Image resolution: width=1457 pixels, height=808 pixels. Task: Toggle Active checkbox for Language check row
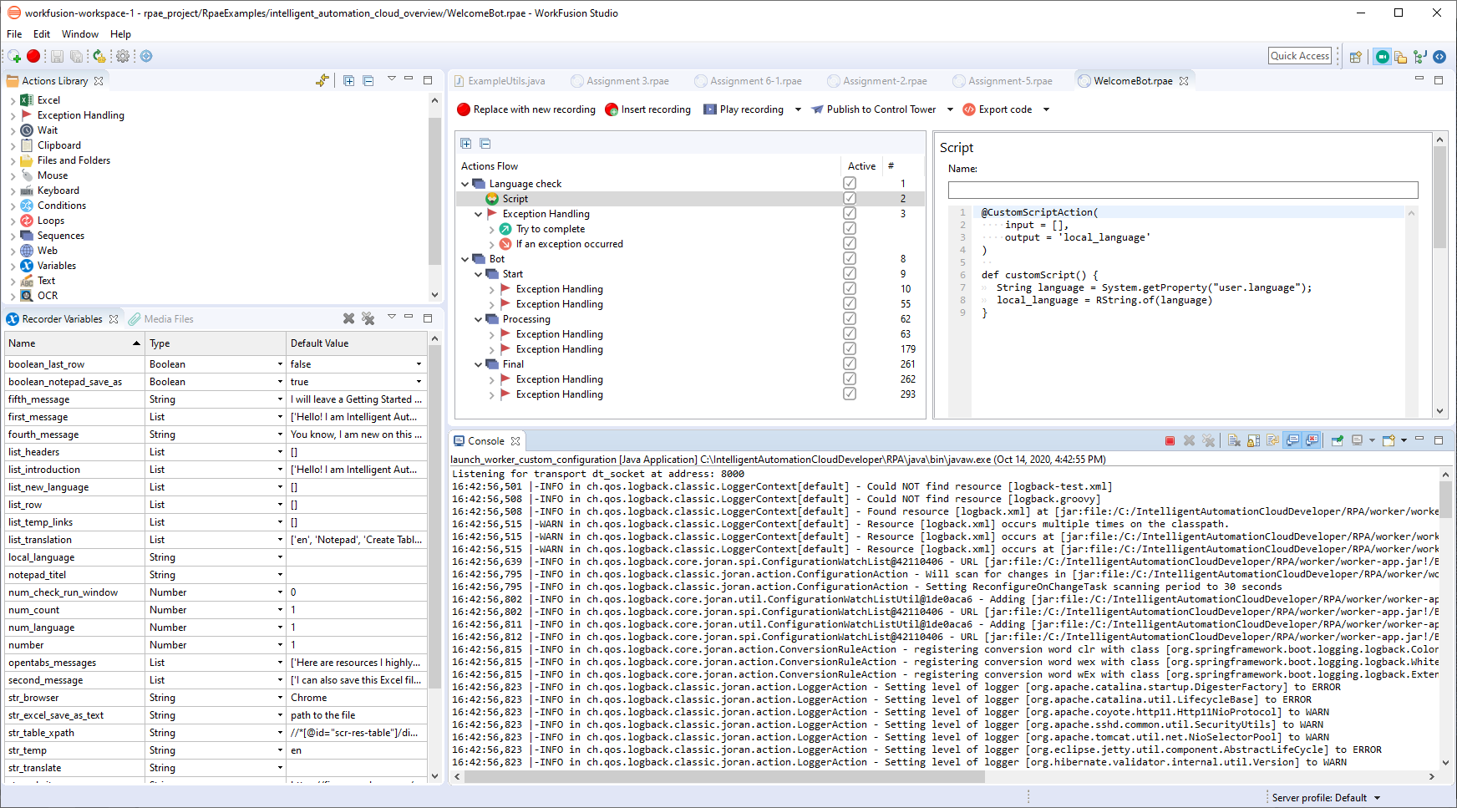coord(850,183)
